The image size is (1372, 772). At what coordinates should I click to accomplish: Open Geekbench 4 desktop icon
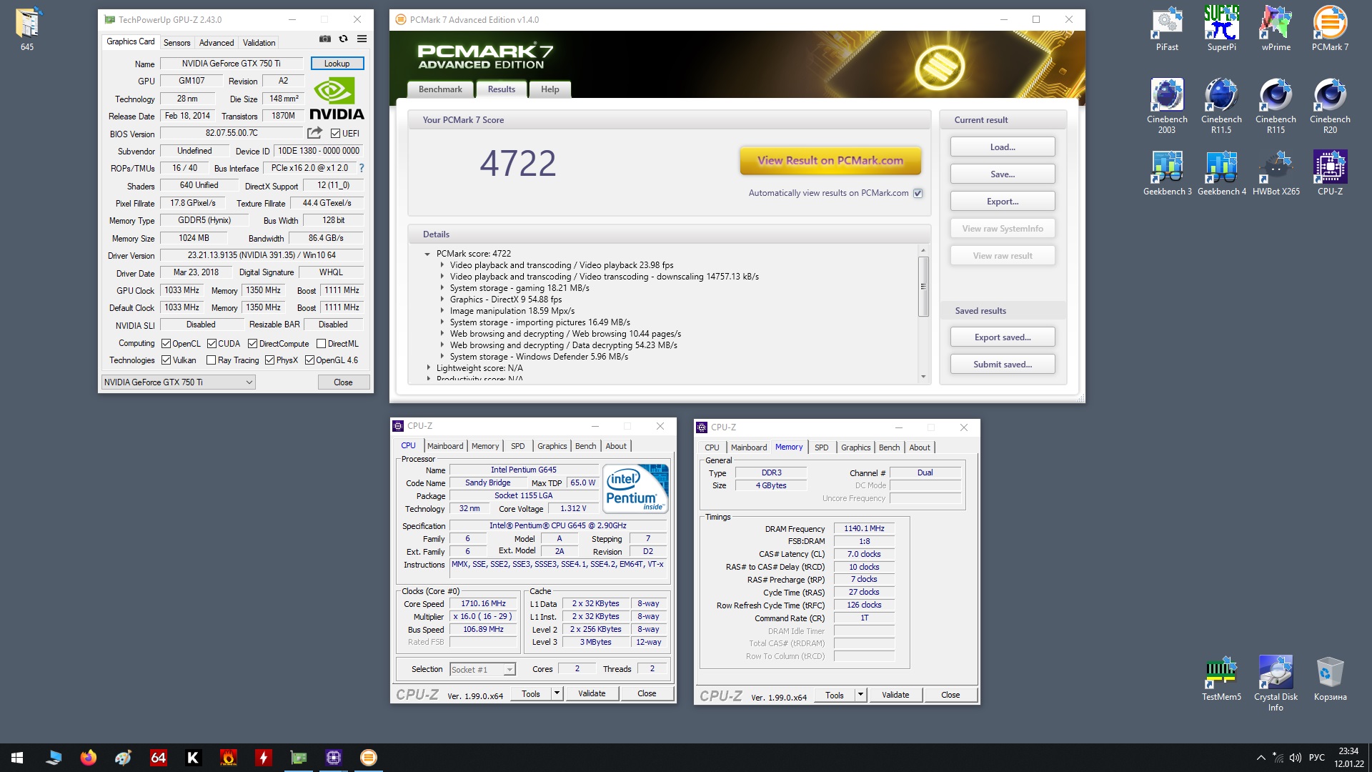coord(1221,173)
